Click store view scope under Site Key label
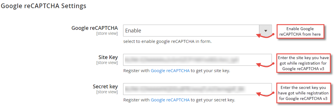The width and height of the screenshot is (335, 106). [107, 63]
